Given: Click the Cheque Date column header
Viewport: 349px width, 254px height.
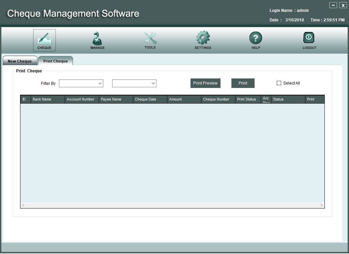Looking at the screenshot, I should (150, 99).
